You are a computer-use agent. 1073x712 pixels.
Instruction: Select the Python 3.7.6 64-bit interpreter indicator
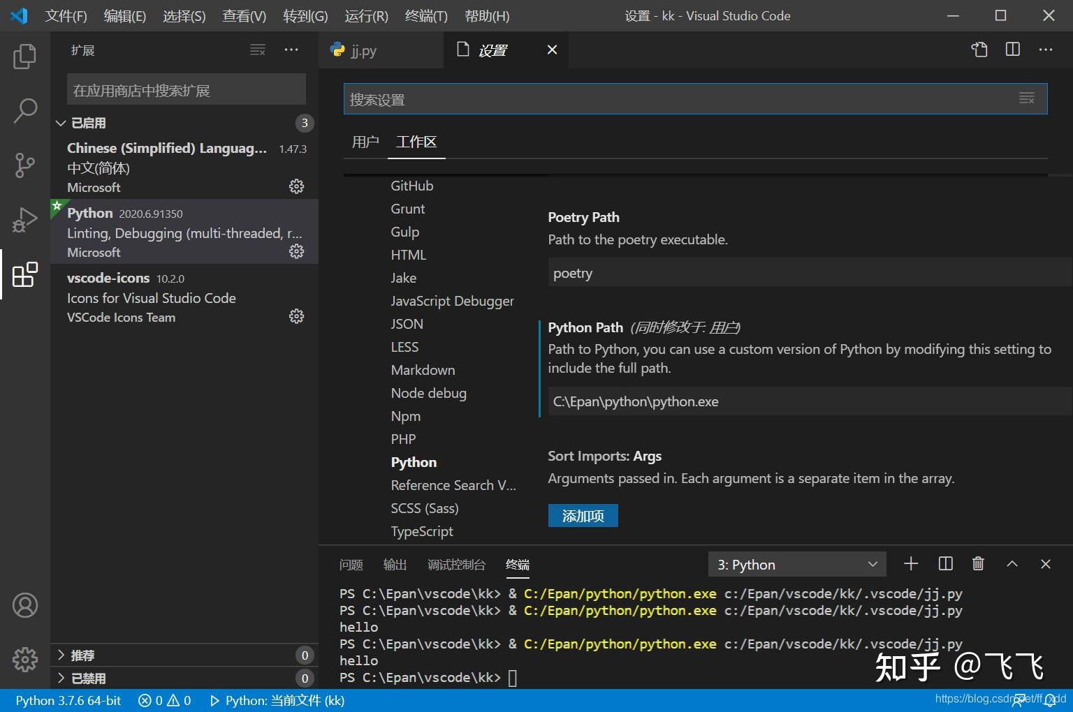coord(67,700)
